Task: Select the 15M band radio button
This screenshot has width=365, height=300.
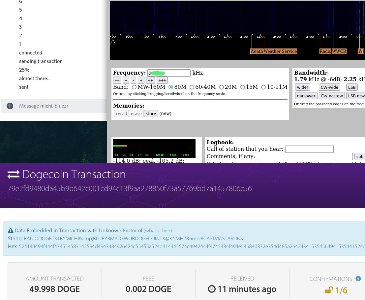Action: [243, 87]
